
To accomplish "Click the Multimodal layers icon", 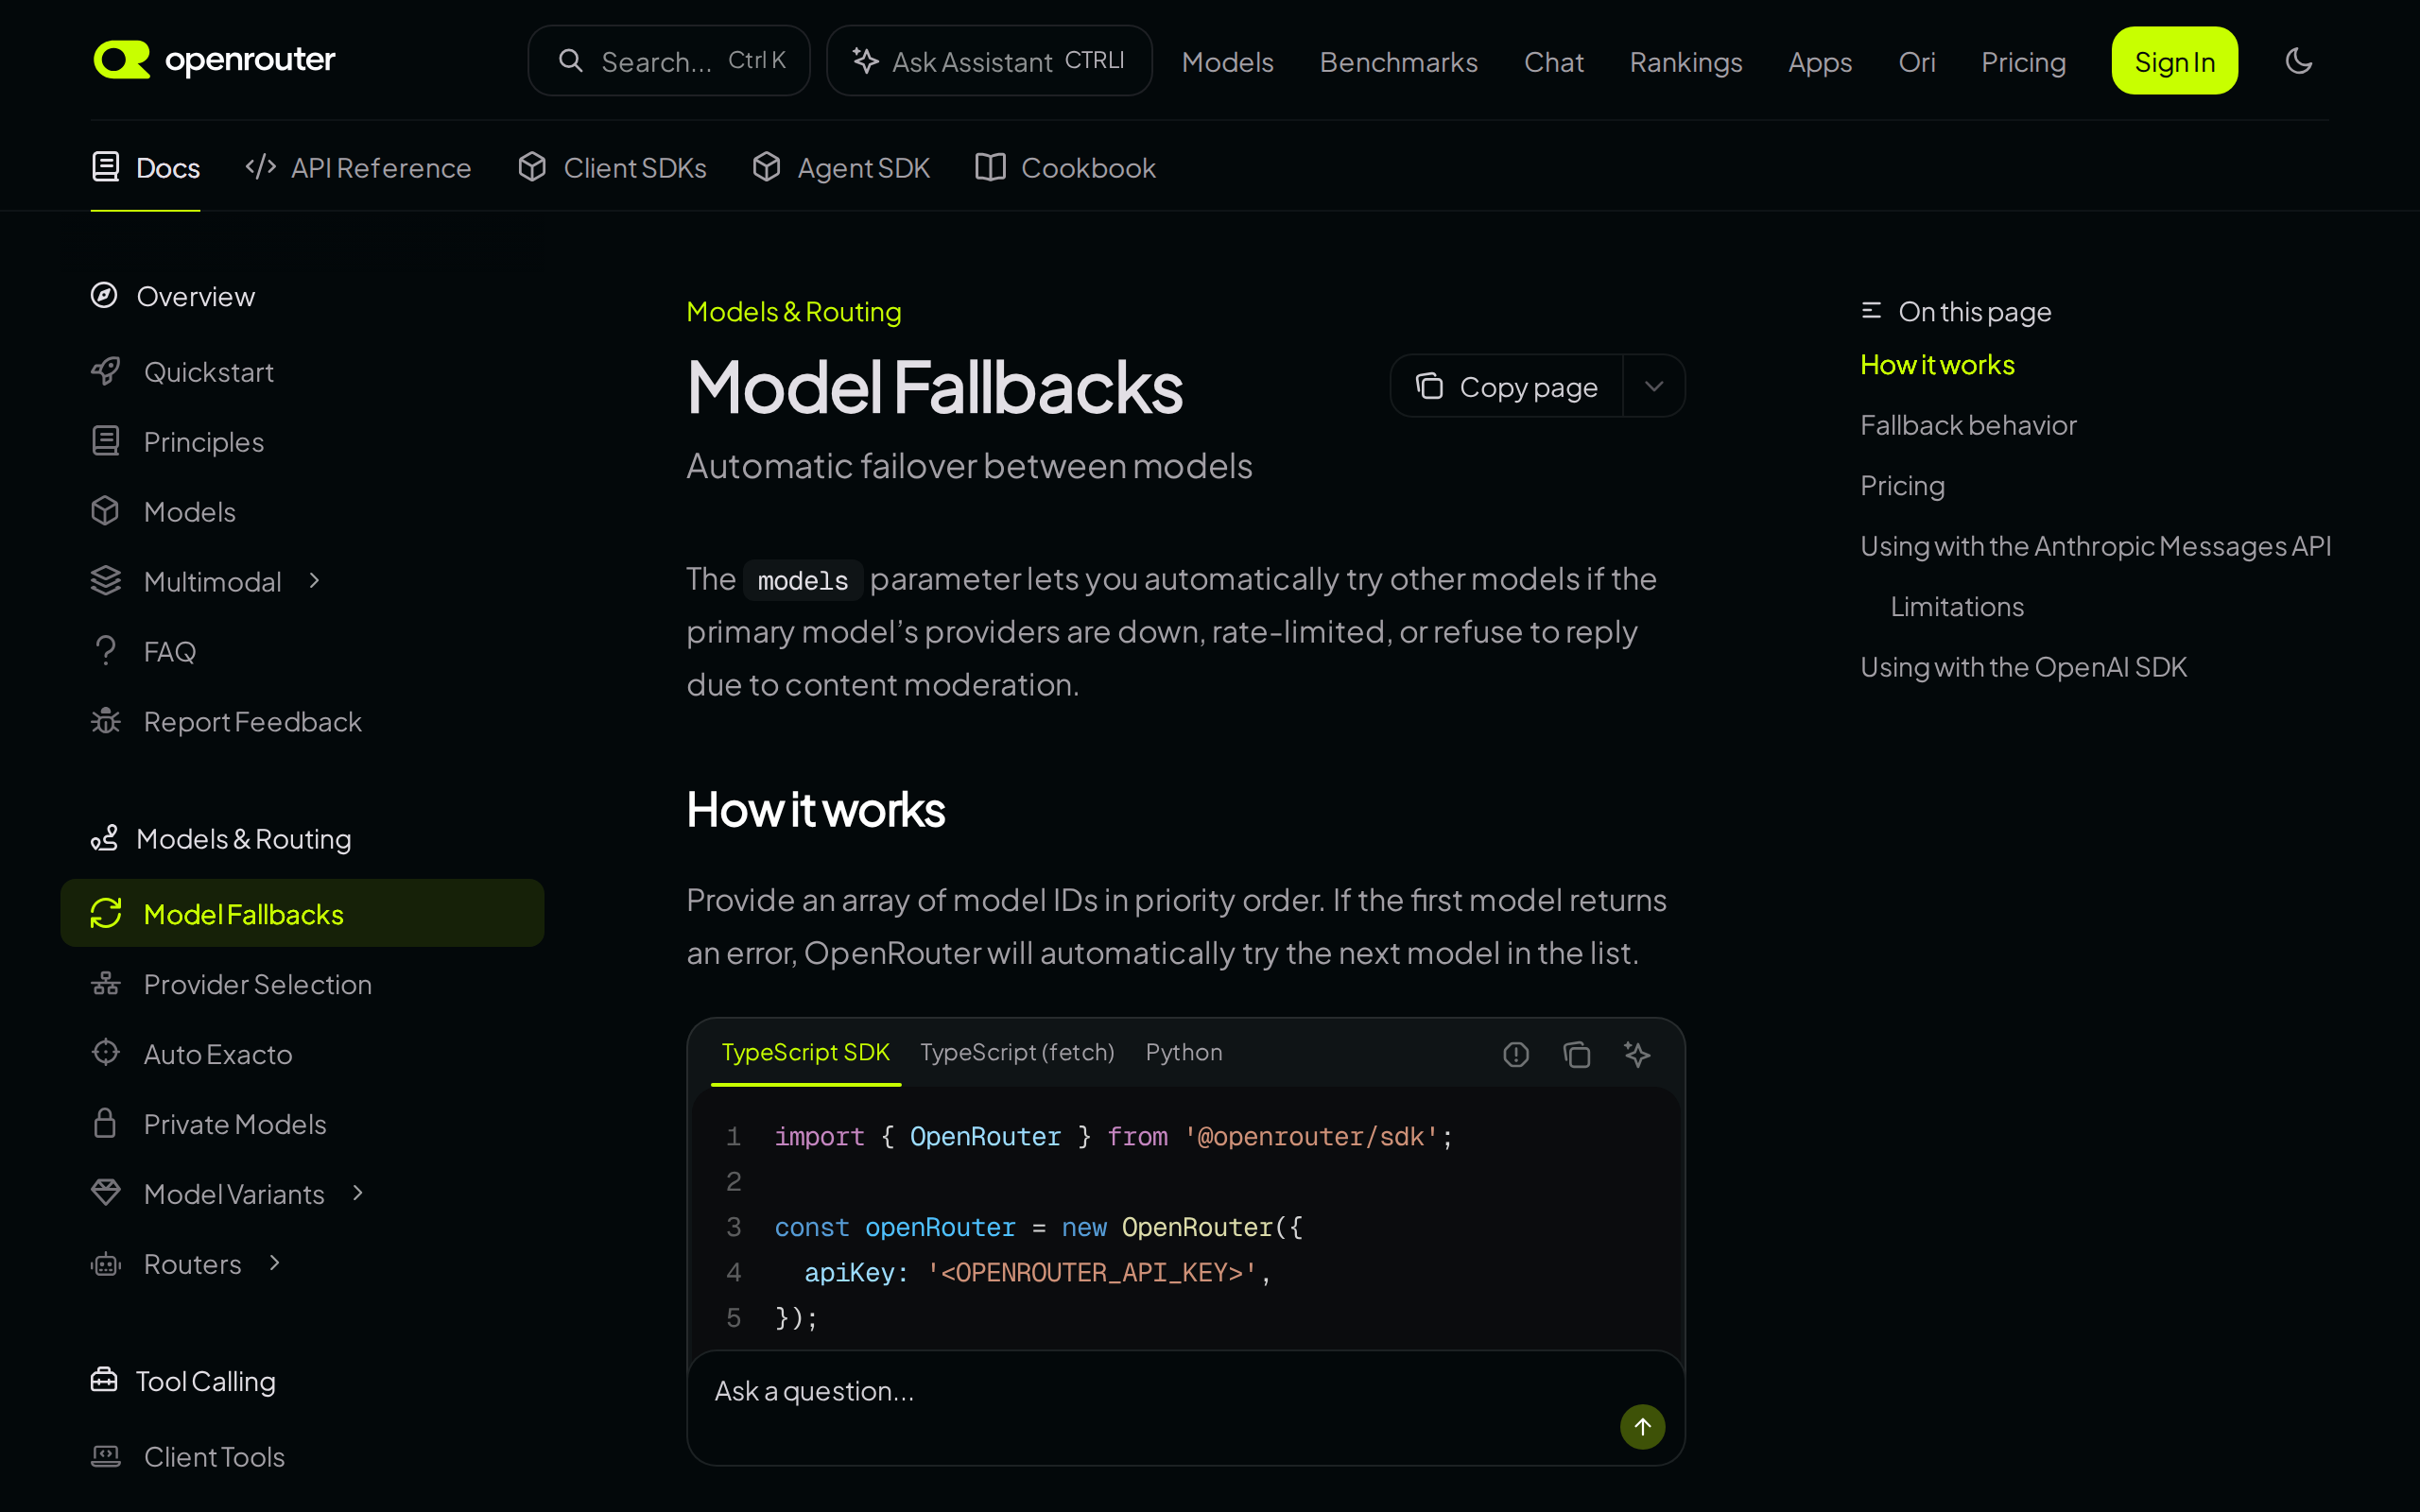I will click(x=105, y=581).
